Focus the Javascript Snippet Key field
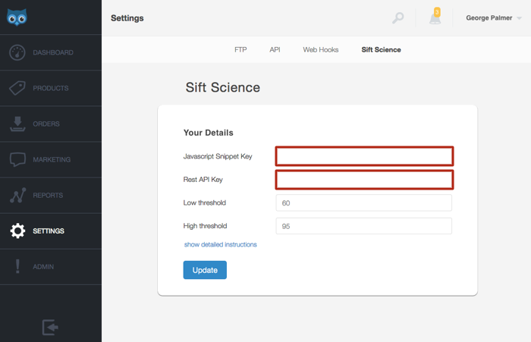The height and width of the screenshot is (342, 531). 364,156
